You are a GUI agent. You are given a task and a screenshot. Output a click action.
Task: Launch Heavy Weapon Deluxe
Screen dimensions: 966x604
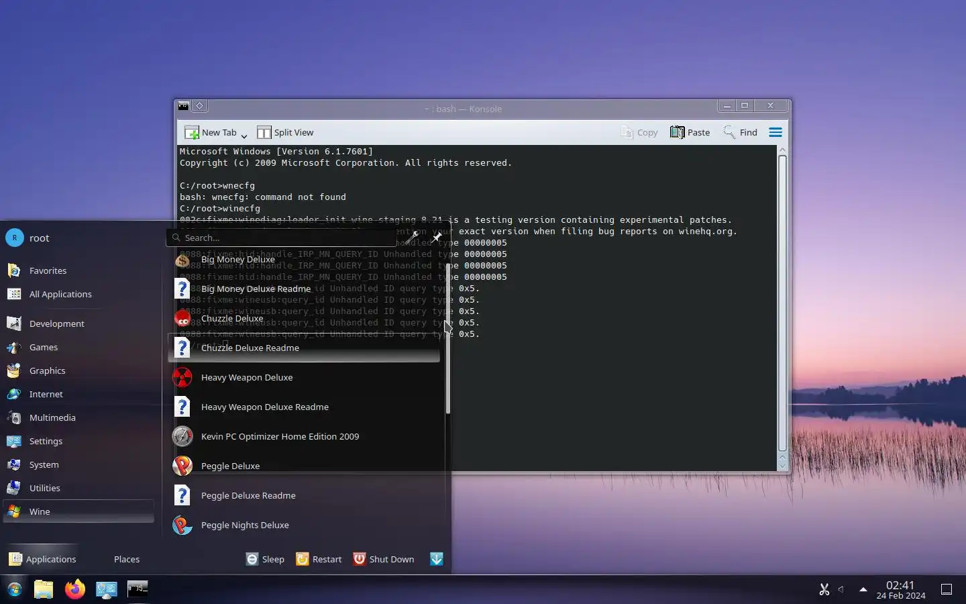[x=305, y=378]
